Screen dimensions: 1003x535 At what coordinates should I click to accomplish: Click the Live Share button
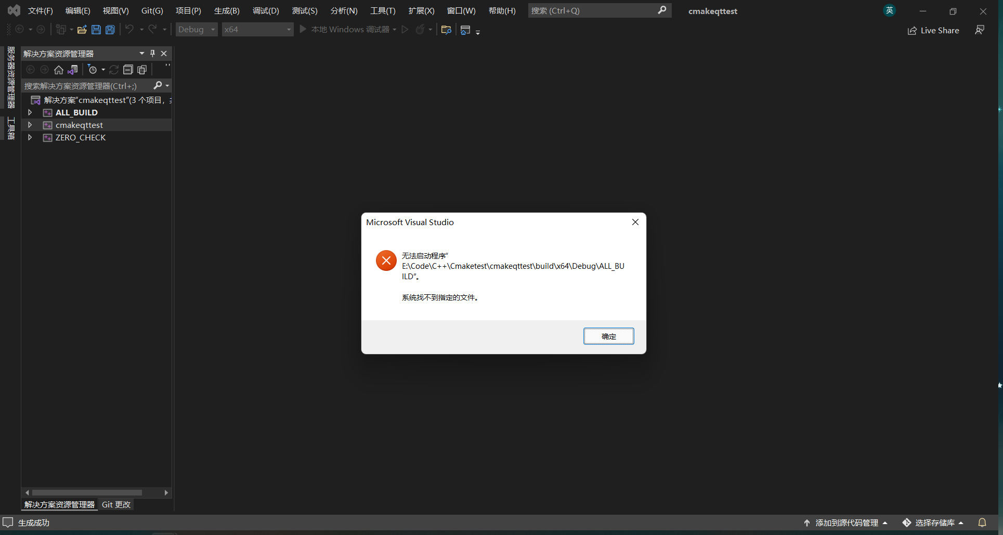click(933, 30)
